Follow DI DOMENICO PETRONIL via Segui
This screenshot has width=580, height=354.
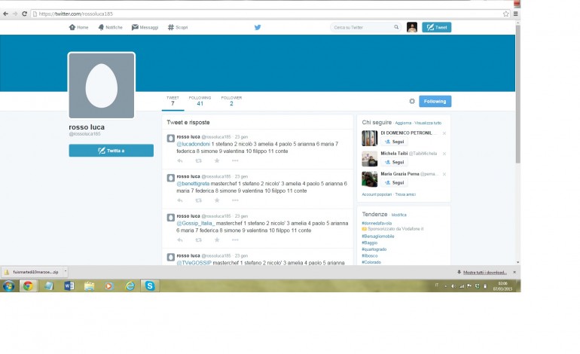pos(395,142)
